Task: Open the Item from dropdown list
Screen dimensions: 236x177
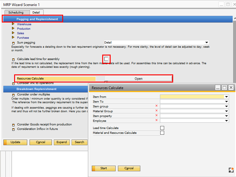Action: pyautogui.click(x=226, y=97)
